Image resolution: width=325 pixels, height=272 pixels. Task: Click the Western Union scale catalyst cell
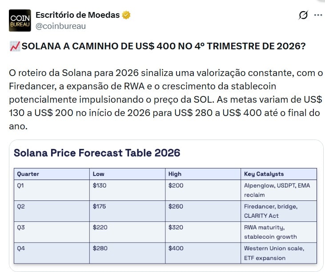(x=274, y=252)
